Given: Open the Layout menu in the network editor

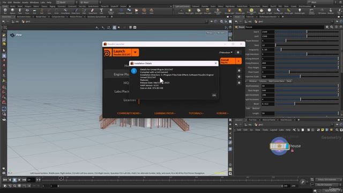Looking at the screenshot, I should (273, 130).
